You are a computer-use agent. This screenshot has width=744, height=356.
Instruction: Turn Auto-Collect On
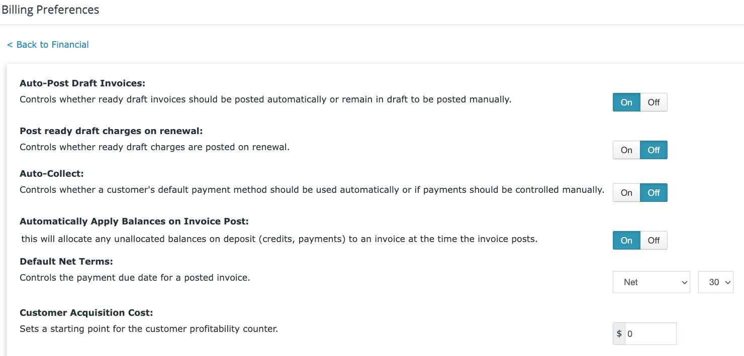(626, 193)
